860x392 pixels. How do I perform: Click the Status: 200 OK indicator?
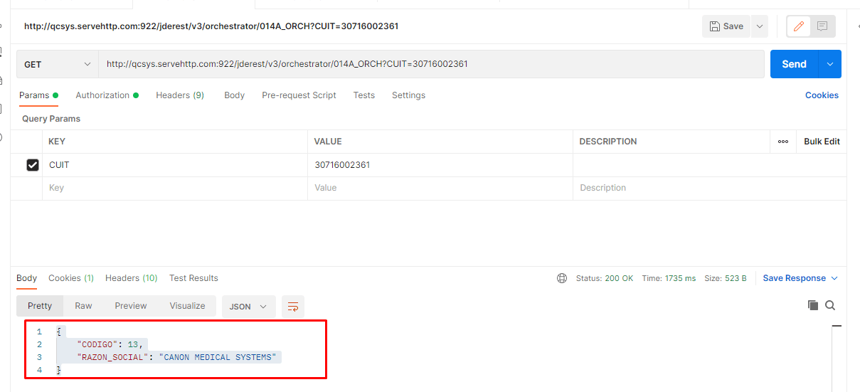[605, 278]
